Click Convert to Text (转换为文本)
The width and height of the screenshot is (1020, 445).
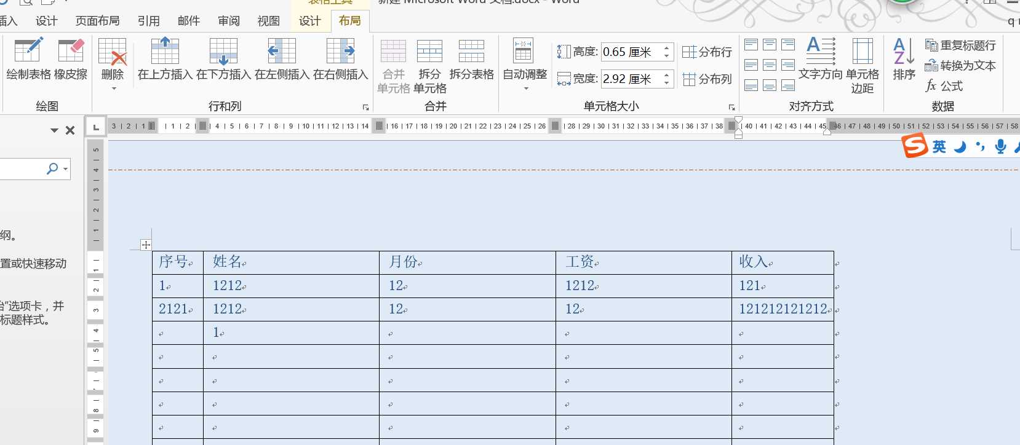click(x=960, y=66)
